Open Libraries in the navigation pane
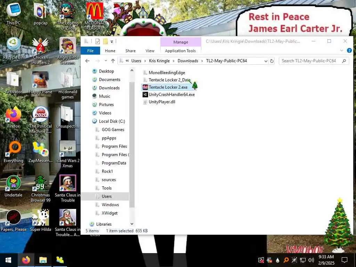Image resolution: width=356 pixels, height=267 pixels. click(100, 224)
